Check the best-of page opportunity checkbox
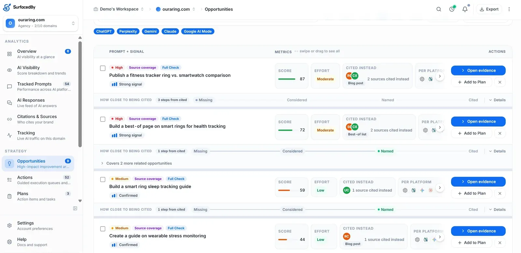 coord(103,119)
